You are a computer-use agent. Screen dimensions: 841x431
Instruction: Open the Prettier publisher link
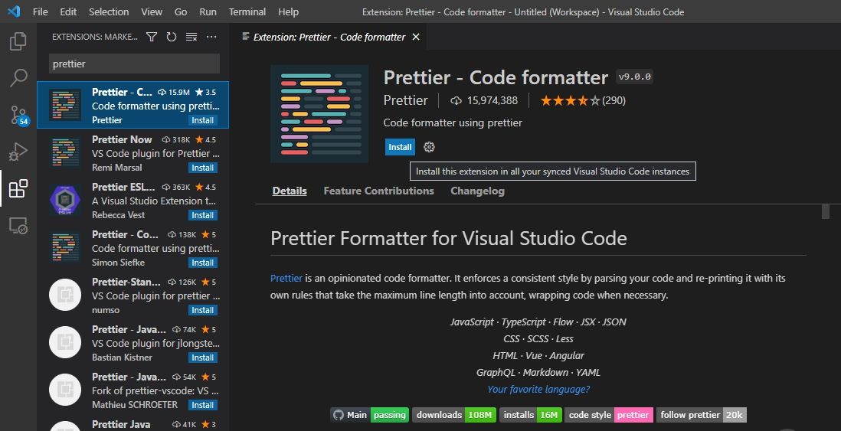pos(405,100)
